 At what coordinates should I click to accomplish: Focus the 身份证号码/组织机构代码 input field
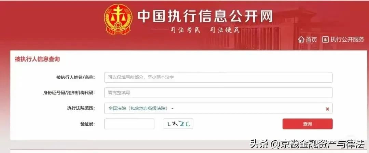[x=218, y=93]
